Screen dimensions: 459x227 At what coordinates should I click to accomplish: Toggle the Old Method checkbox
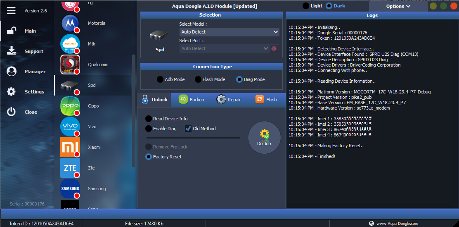pos(200,129)
